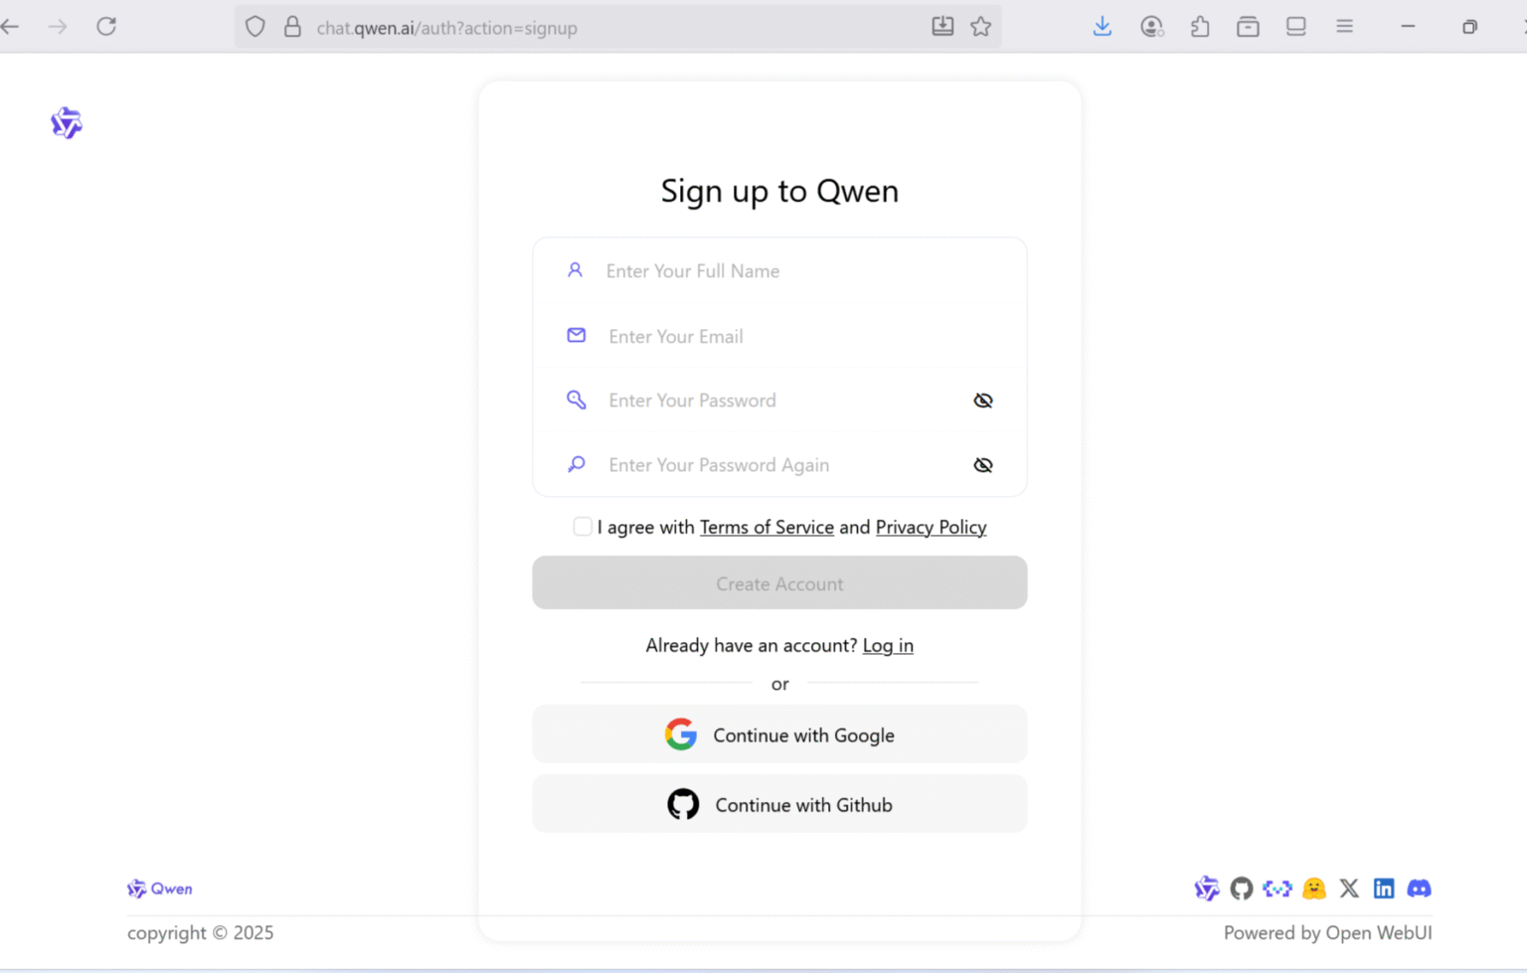Open the browser application menu
This screenshot has width=1527, height=973.
pos(1344,26)
